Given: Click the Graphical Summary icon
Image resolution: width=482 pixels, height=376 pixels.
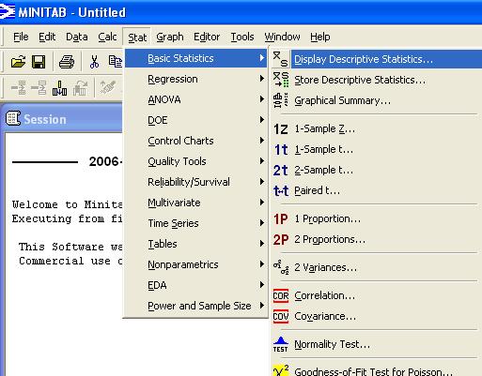Looking at the screenshot, I should coord(281,100).
